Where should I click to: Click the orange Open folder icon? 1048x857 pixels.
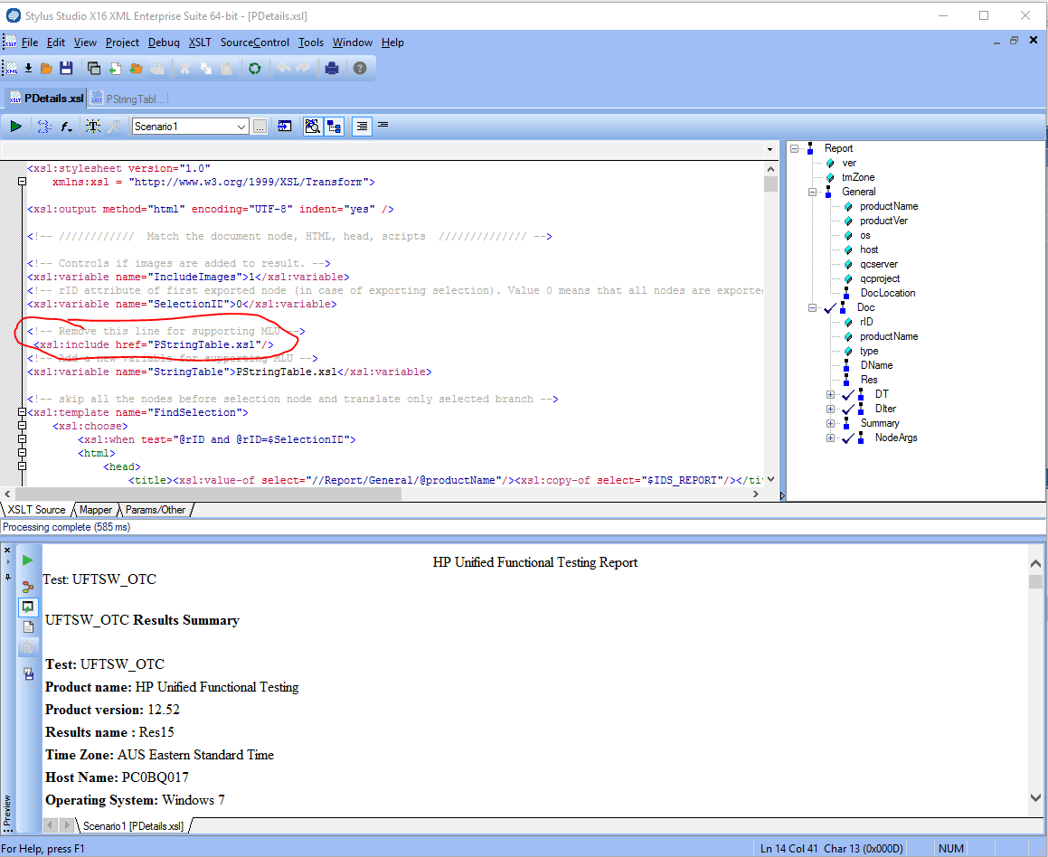tap(46, 69)
